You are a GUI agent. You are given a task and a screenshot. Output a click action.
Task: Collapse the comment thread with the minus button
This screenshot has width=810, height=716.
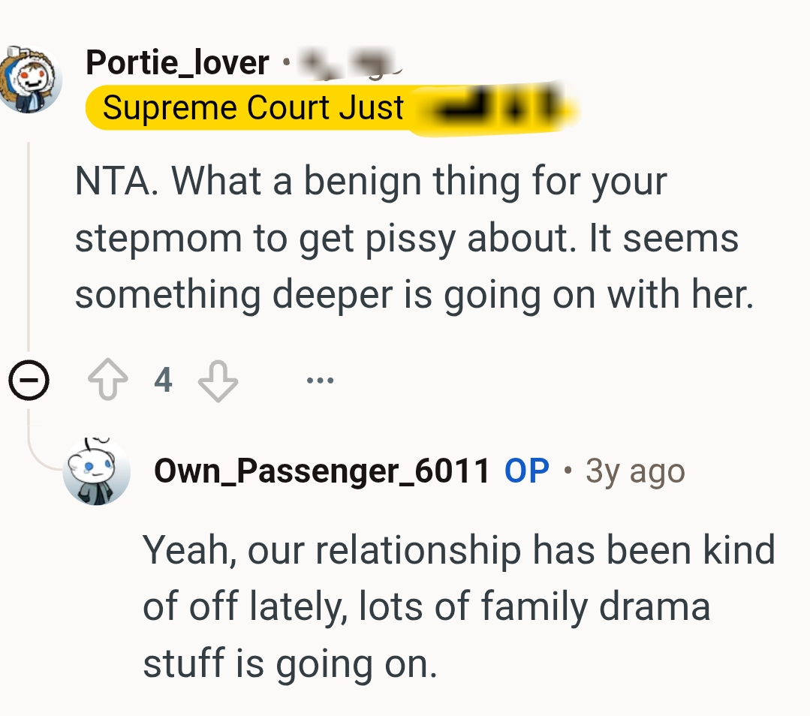pyautogui.click(x=28, y=381)
